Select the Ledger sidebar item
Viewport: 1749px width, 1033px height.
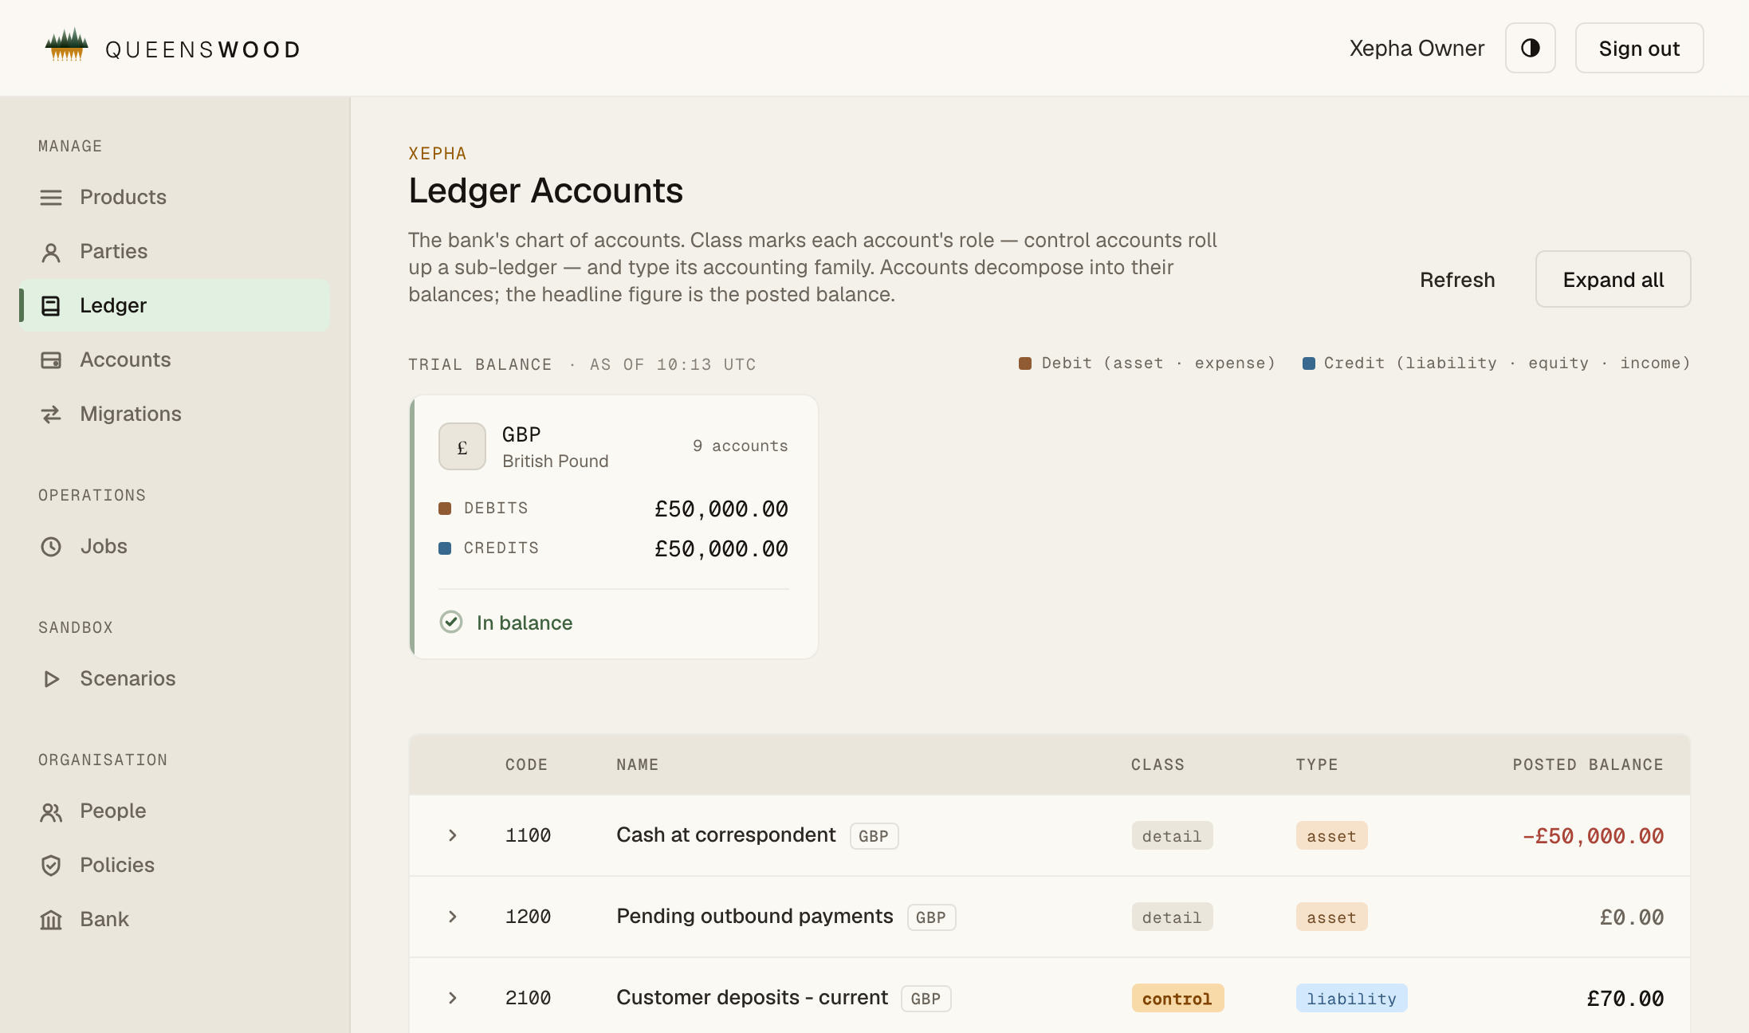pos(174,305)
